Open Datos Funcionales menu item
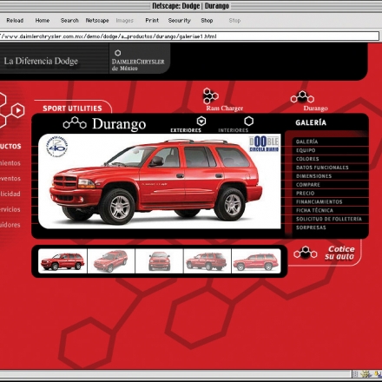This screenshot has width=382, height=382. click(322, 168)
